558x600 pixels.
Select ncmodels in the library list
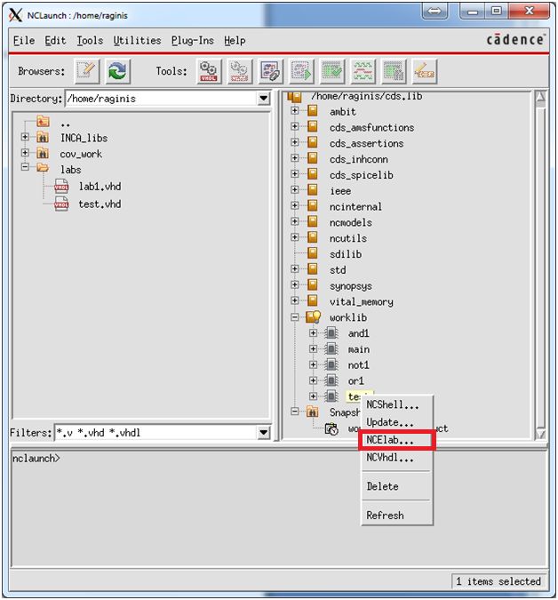pyautogui.click(x=351, y=223)
